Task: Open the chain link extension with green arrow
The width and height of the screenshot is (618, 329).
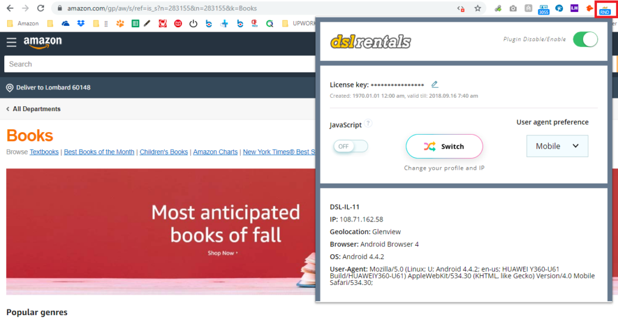Action: pos(498,8)
